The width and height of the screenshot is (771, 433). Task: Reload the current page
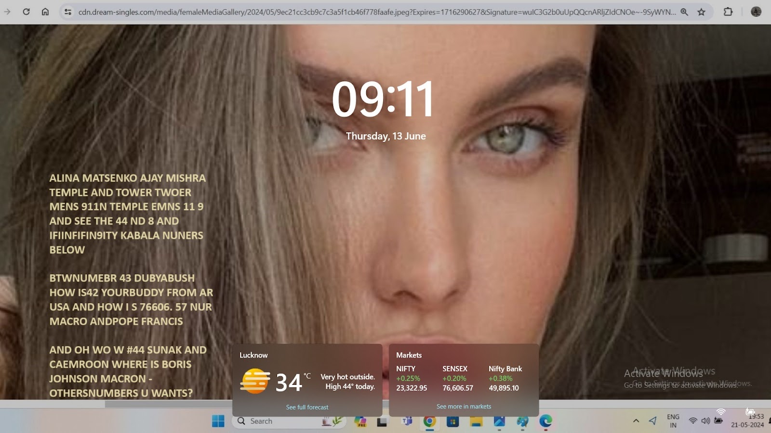(x=26, y=12)
